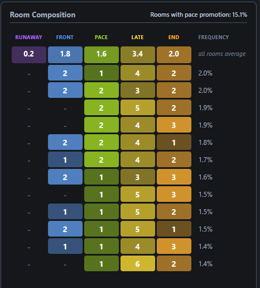The width and height of the screenshot is (260, 288).
Task: Select the orange 2.0 end average cell
Action: [x=174, y=55]
